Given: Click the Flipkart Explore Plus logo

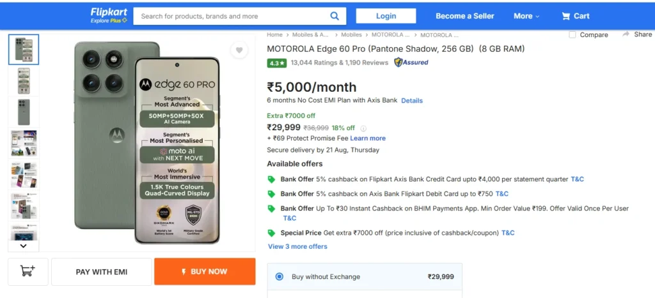Looking at the screenshot, I should pyautogui.click(x=108, y=15).
